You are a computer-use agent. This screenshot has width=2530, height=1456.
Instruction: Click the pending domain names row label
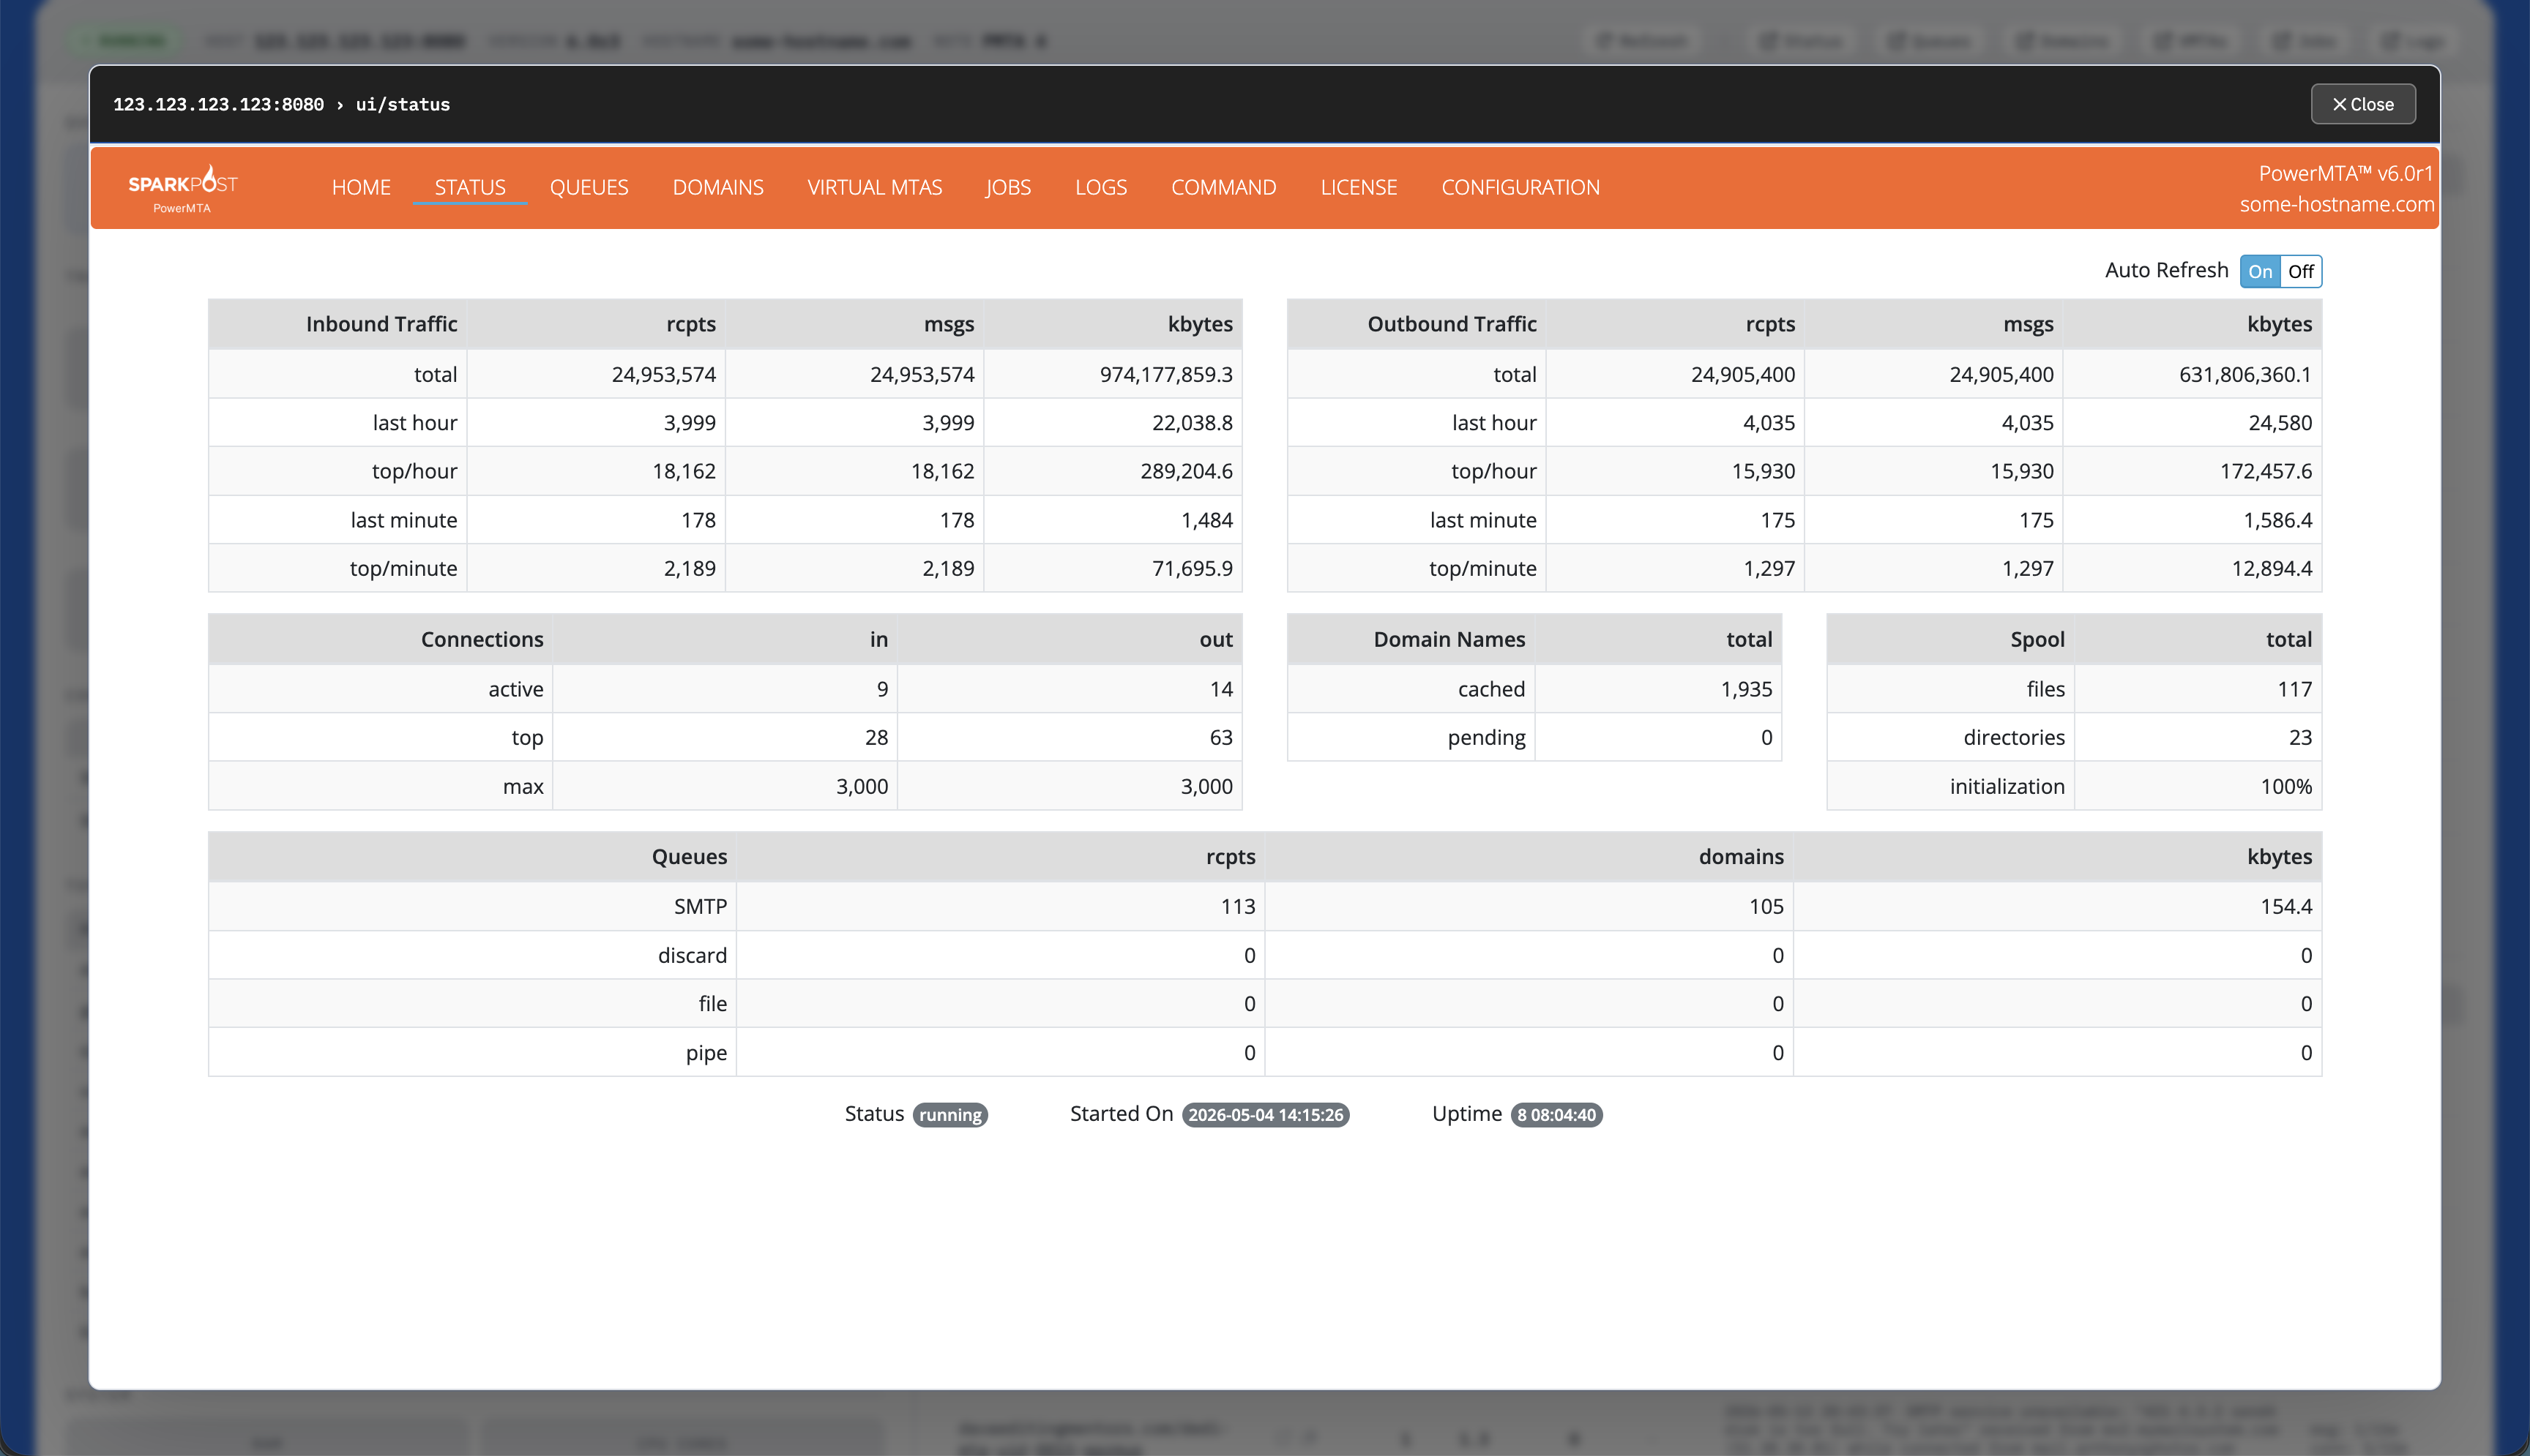click(x=1487, y=737)
